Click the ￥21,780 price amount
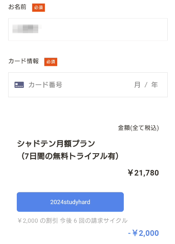Image resolution: width=175 pixels, height=244 pixels. 143,173
